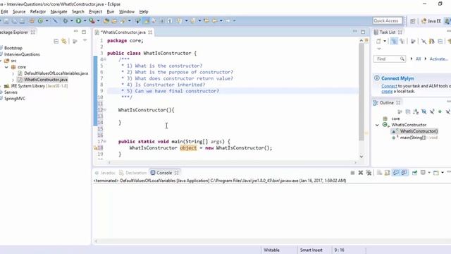Open the New Task dropdown arrow in Task List
The height and width of the screenshot is (254, 451).
pyautogui.click(x=385, y=41)
